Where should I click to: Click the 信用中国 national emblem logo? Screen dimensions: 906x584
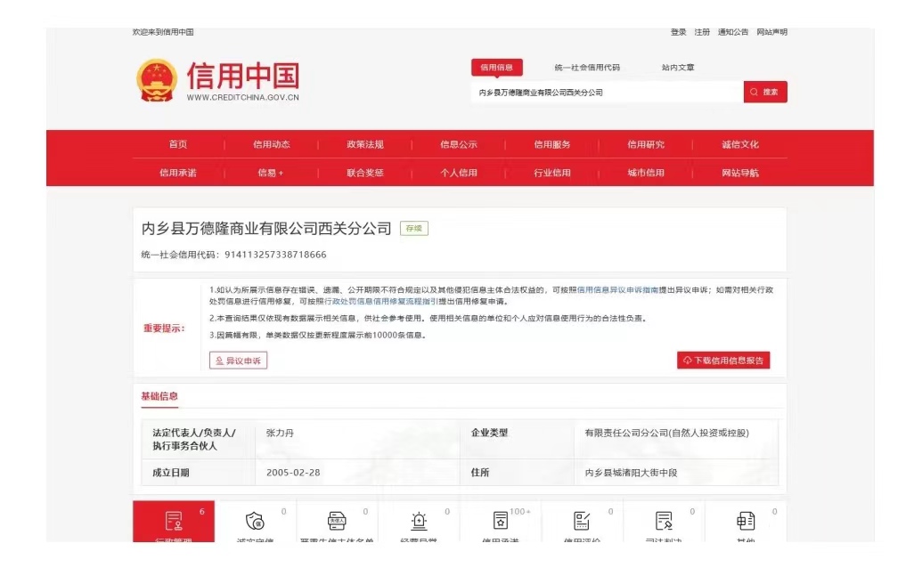[156, 80]
